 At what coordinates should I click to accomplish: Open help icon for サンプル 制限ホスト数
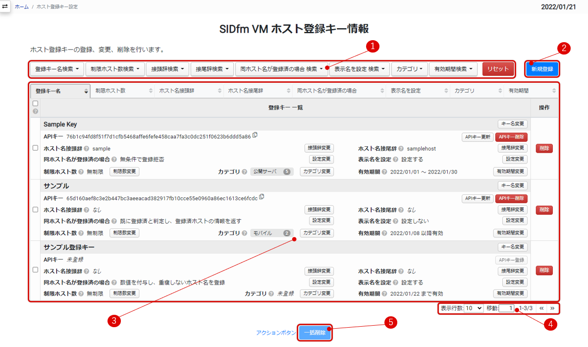tap(81, 233)
